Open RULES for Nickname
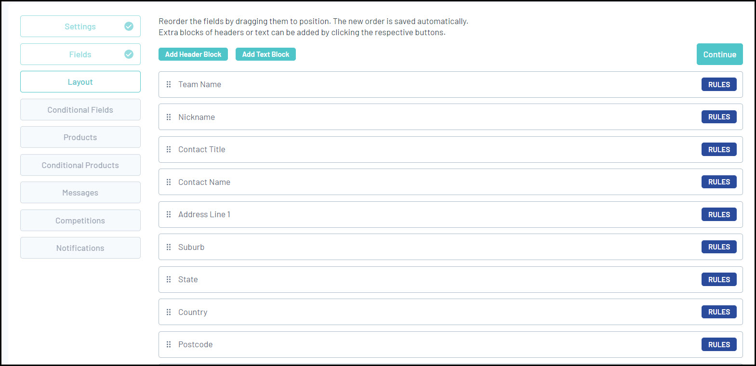 [719, 117]
